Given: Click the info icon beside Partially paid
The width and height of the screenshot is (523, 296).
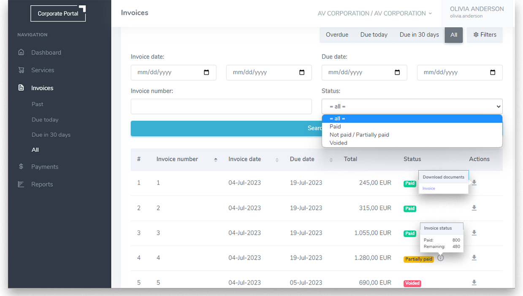Looking at the screenshot, I should [x=440, y=258].
